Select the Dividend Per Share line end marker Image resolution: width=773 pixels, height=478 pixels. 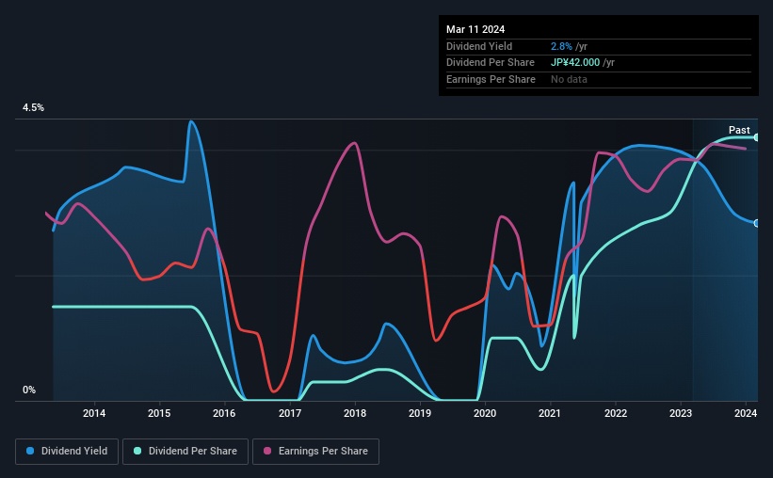tap(757, 137)
